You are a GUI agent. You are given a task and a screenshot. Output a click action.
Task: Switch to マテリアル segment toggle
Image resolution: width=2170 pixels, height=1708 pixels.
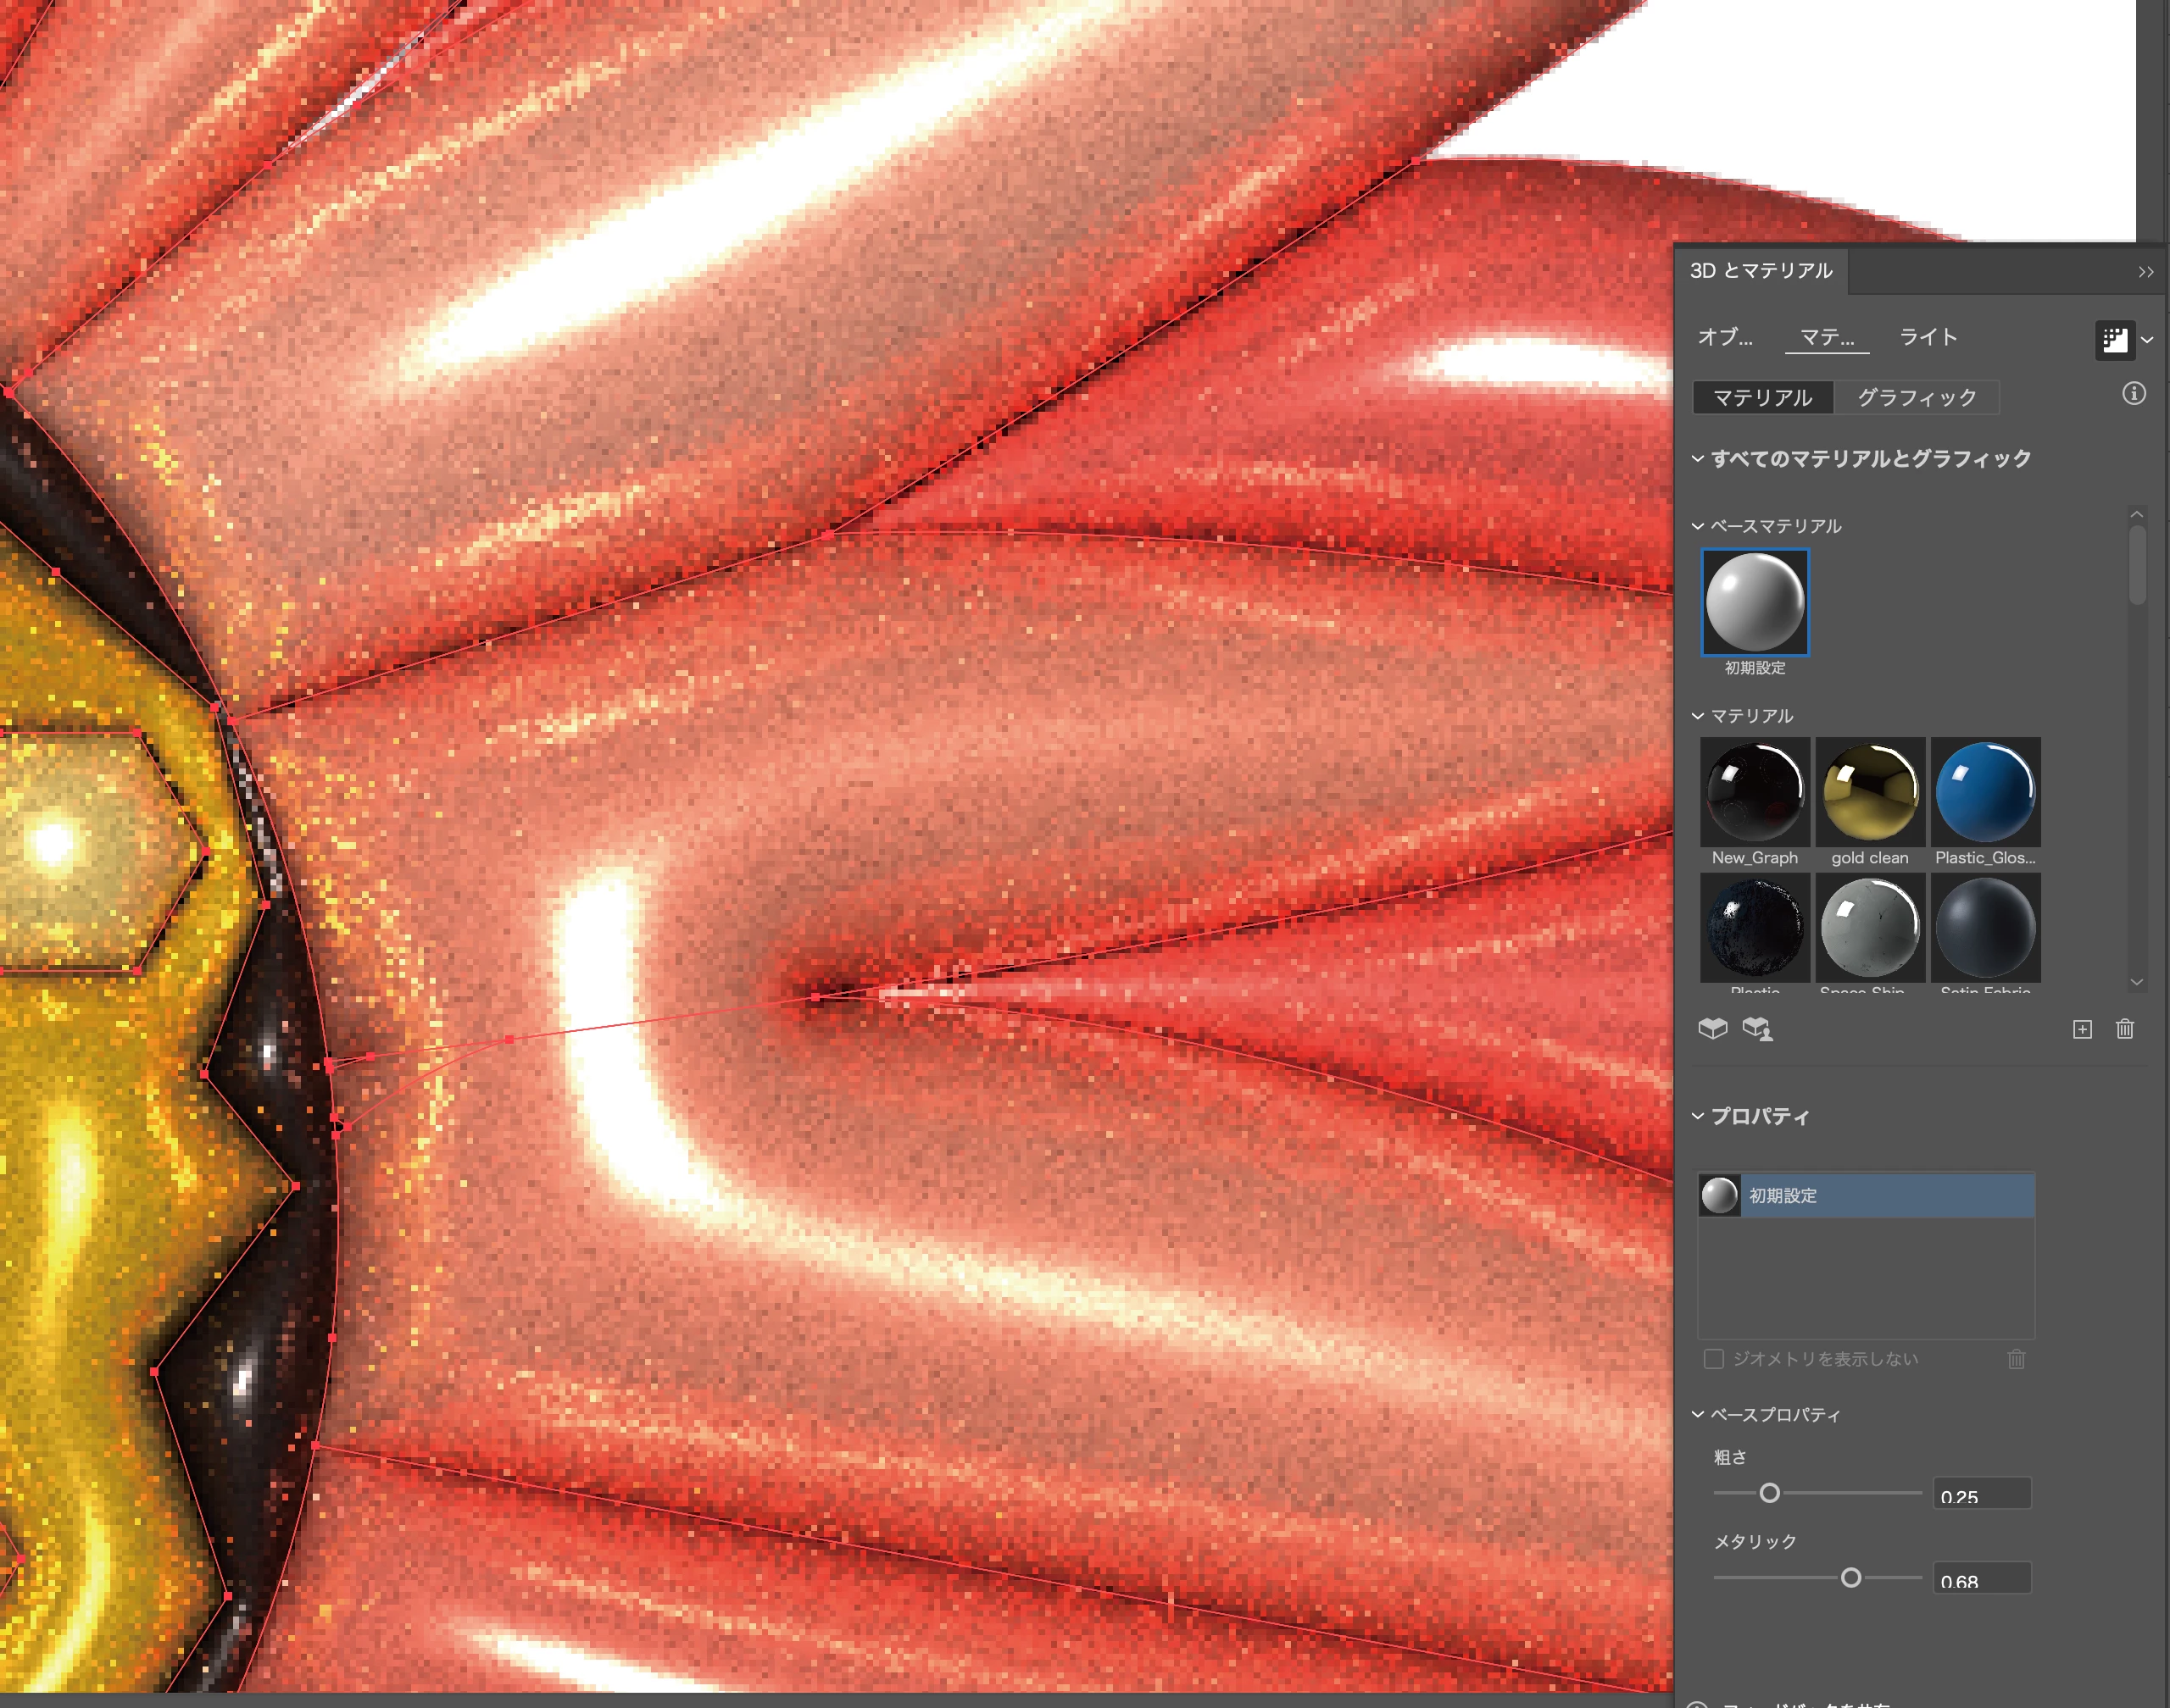tap(1763, 398)
